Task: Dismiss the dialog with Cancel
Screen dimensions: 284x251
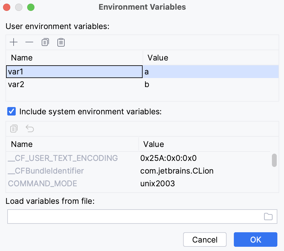Action: pyautogui.click(x=205, y=240)
